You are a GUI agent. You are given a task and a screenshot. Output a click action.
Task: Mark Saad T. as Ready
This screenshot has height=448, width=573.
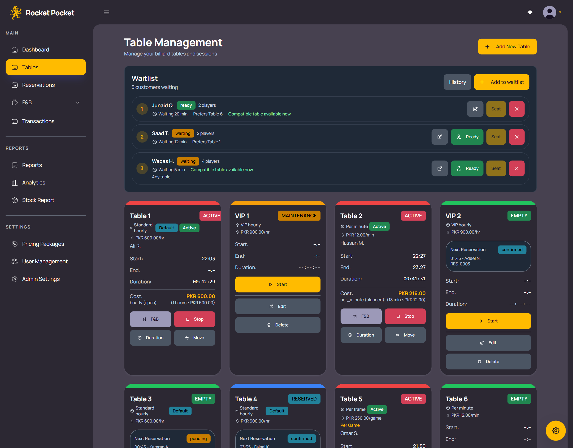pyautogui.click(x=467, y=137)
